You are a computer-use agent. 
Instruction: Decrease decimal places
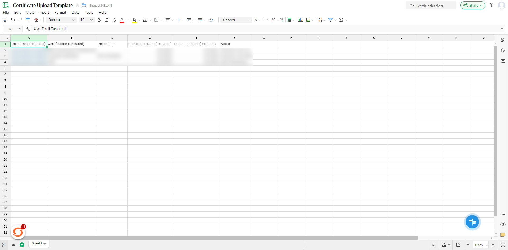pos(273,20)
